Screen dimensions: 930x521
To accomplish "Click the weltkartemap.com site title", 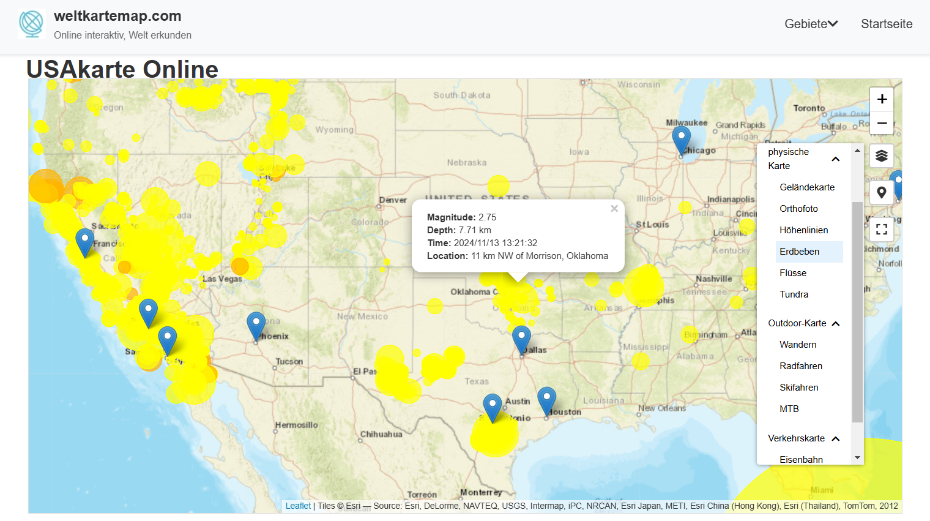I will (117, 16).
